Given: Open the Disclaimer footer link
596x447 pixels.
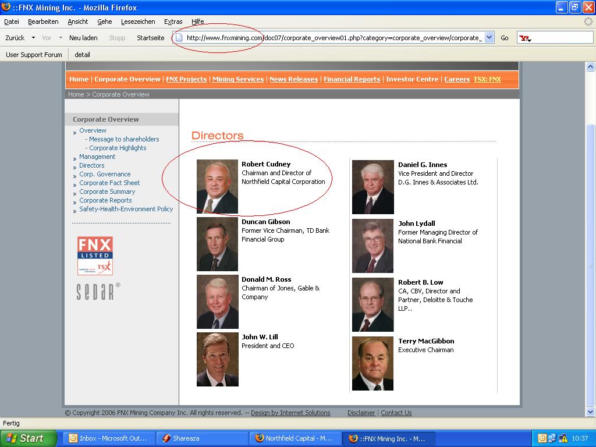Looking at the screenshot, I should (x=361, y=413).
